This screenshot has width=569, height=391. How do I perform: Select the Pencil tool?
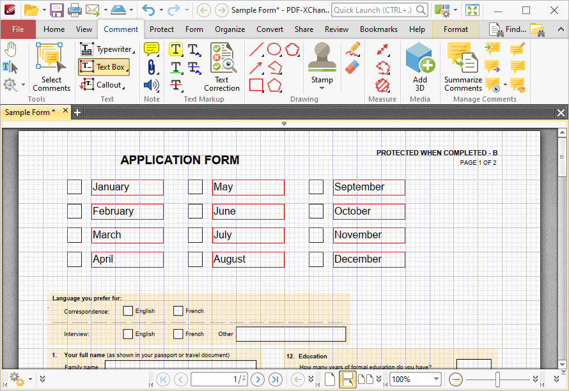tap(352, 49)
